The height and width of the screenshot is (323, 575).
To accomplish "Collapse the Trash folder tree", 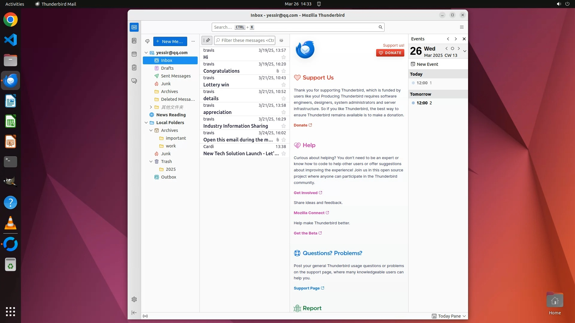I will tap(151, 161).
